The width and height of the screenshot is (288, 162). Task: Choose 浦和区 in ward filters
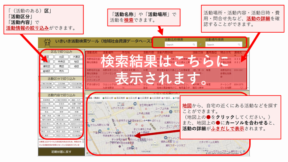tap(47, 66)
